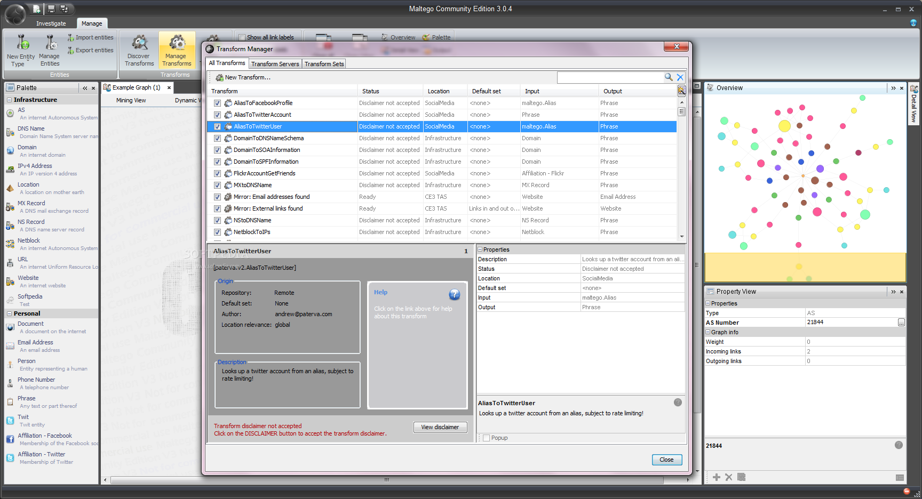Screen dimensions: 922x499
Task: Click Discover Transforms ribbon button
Action: pyautogui.click(x=139, y=51)
